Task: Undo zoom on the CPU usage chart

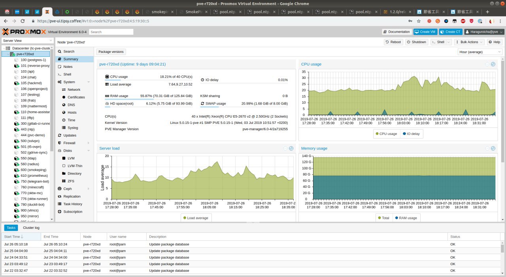Action: 487,64
